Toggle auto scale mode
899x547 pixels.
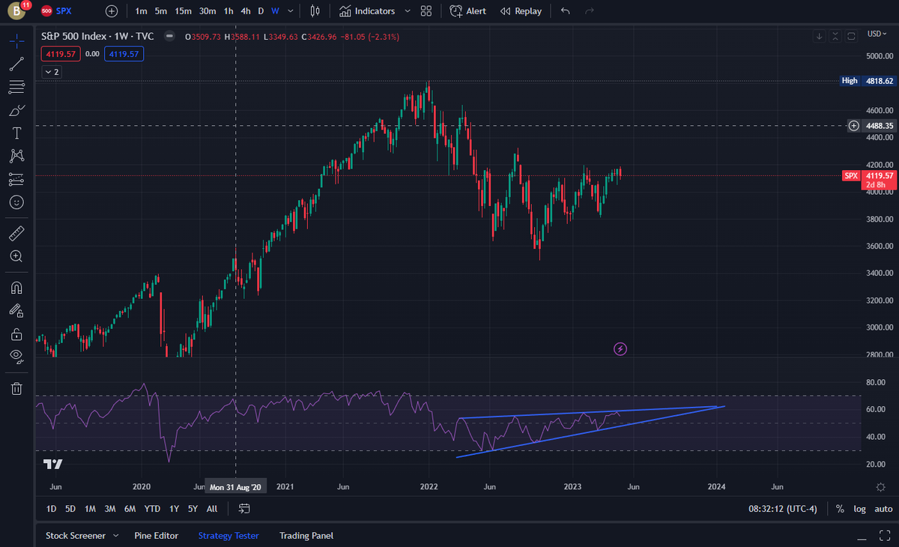(x=883, y=509)
